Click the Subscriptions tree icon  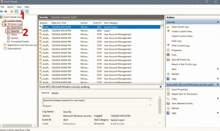pos(5,48)
